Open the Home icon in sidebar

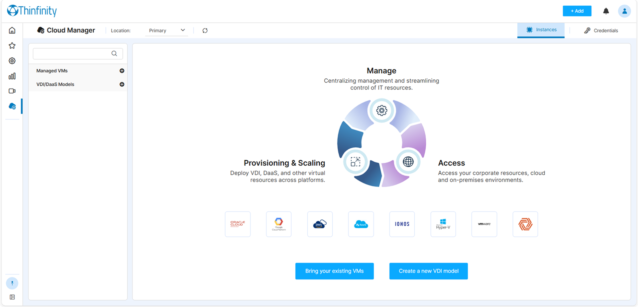tap(12, 31)
